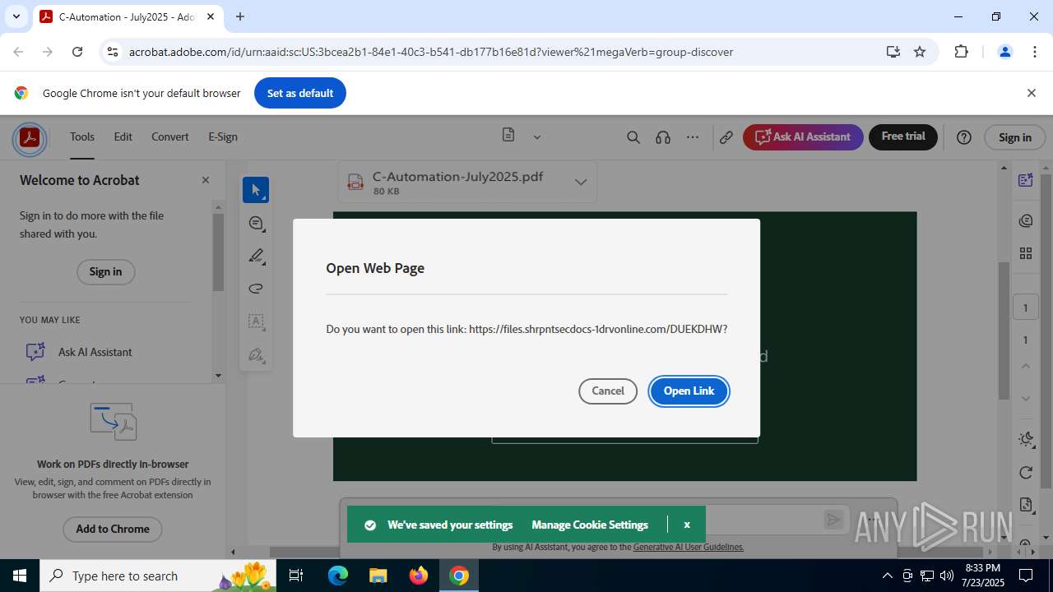
Task: Reload the page
Action: (77, 52)
